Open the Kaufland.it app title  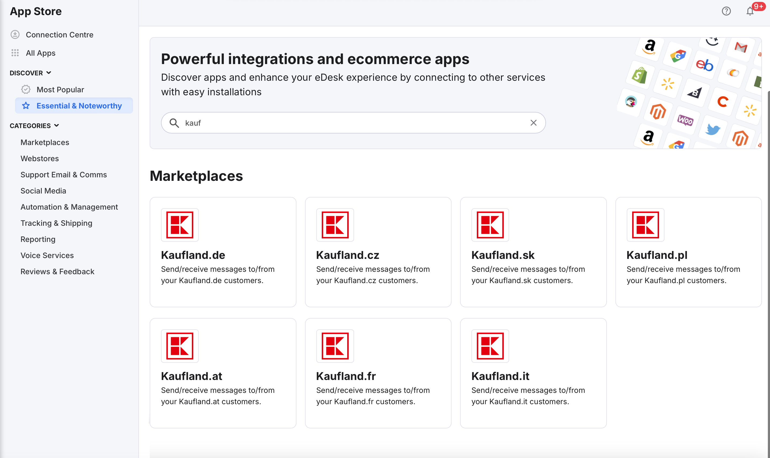coord(500,376)
